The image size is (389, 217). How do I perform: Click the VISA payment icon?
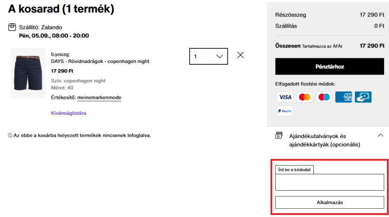pos(285,97)
